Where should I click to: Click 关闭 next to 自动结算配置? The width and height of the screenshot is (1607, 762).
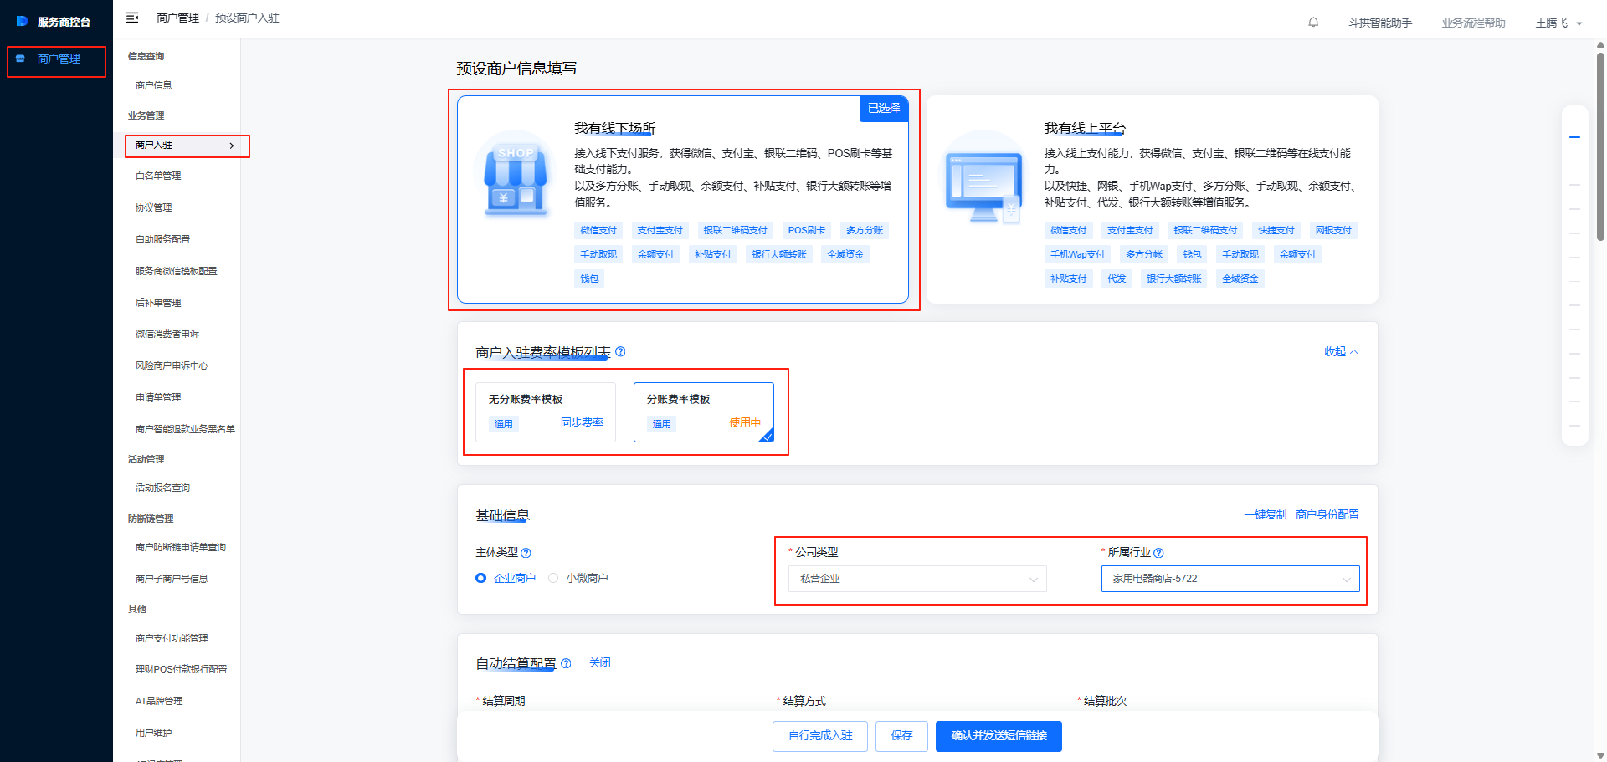[x=600, y=662]
